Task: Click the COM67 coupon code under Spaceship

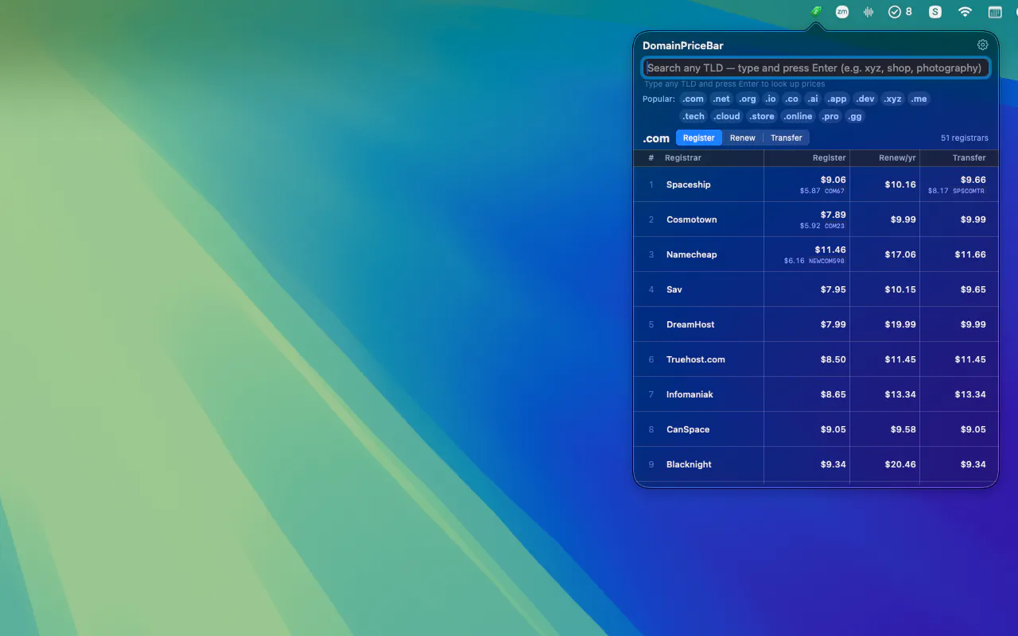Action: tap(834, 191)
